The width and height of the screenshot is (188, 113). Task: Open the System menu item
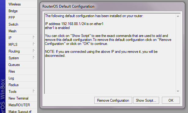coord(21,58)
